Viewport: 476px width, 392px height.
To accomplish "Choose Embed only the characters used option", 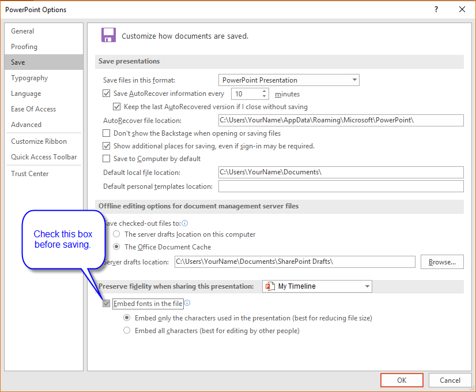I will pyautogui.click(x=127, y=318).
